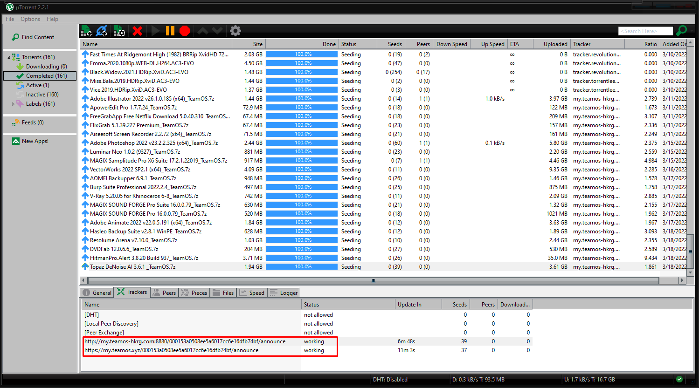This screenshot has height=388, width=699.
Task: Click HitmanPro.Alert 3.8.20 seeding arrow icon
Action: 85,258
